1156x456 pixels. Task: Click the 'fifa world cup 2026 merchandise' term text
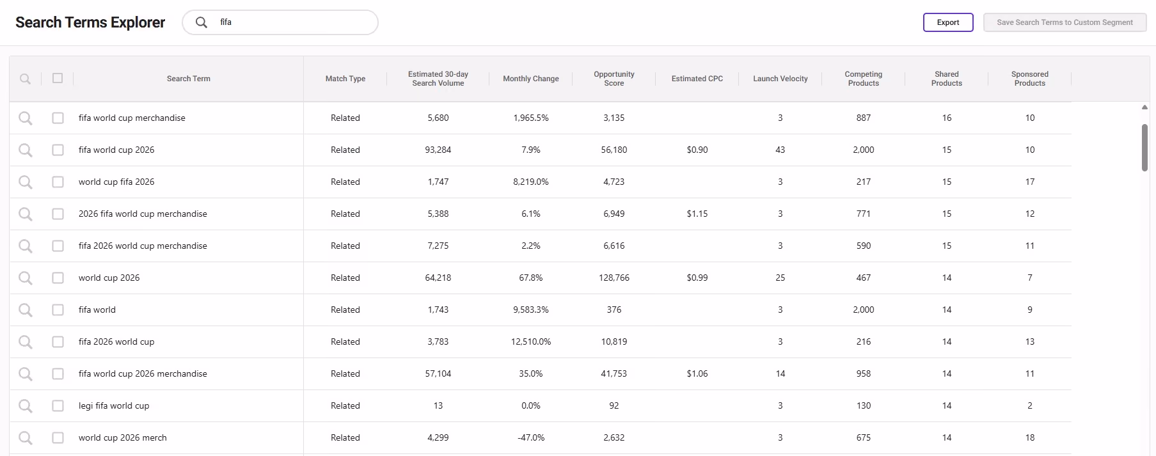(x=143, y=373)
